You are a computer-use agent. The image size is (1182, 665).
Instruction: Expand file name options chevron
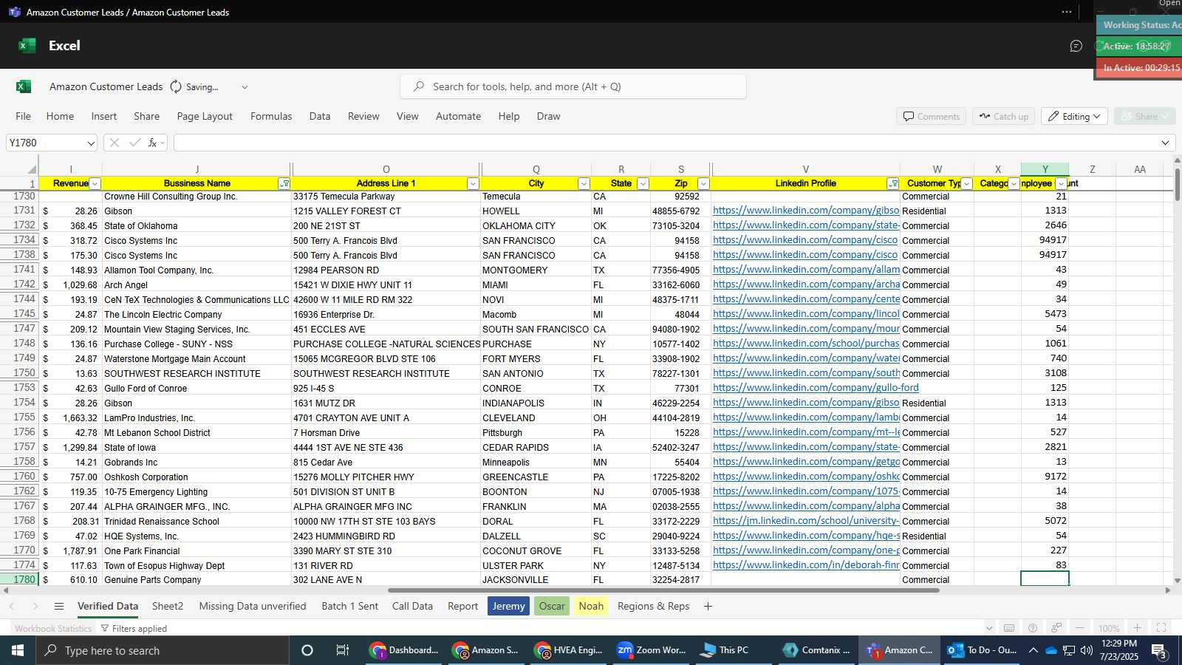pyautogui.click(x=245, y=86)
